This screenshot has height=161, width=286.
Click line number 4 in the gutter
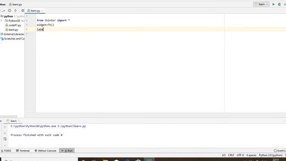pyautogui.click(x=27, y=30)
